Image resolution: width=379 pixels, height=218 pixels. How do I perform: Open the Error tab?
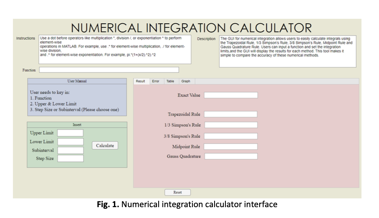point(156,81)
